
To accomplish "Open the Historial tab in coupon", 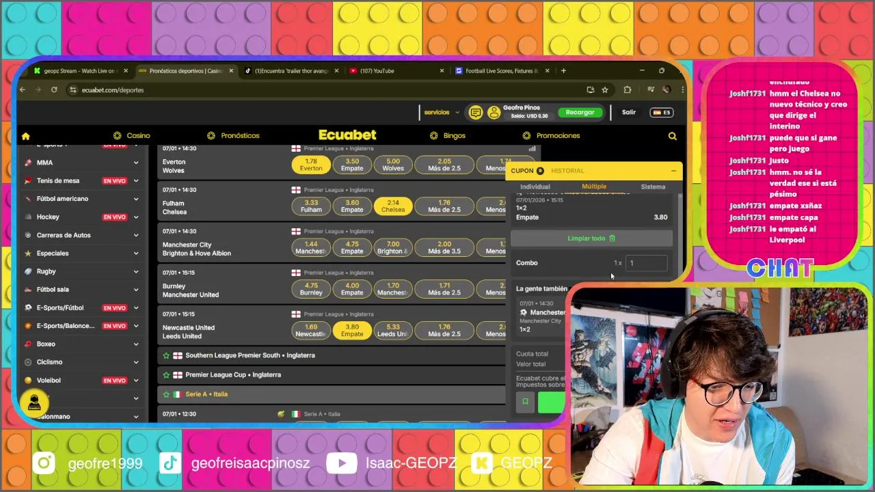I will coord(567,171).
